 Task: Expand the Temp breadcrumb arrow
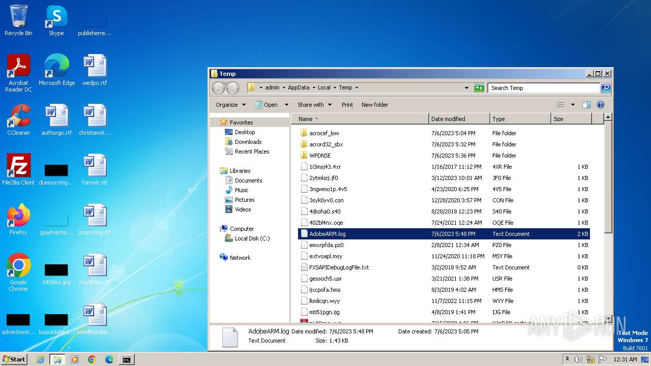357,88
